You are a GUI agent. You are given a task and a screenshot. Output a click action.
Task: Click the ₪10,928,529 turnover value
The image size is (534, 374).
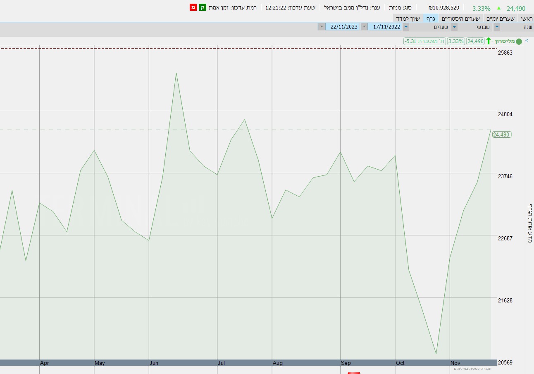444,7
